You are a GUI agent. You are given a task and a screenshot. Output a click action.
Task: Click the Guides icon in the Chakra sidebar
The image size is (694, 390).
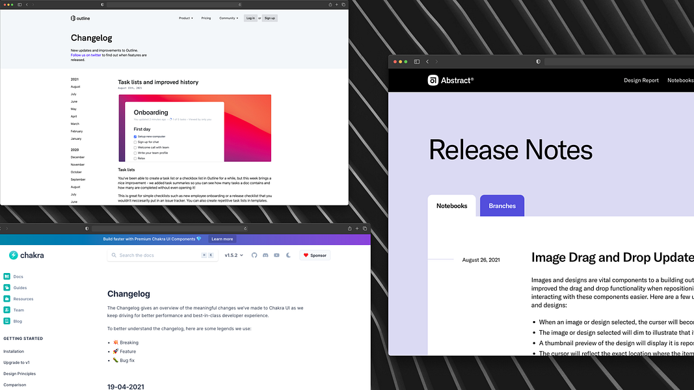[7, 287]
